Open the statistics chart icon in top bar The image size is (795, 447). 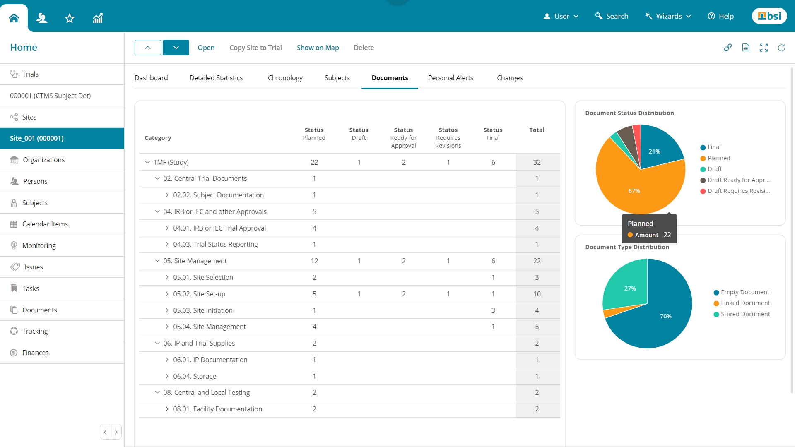click(97, 18)
